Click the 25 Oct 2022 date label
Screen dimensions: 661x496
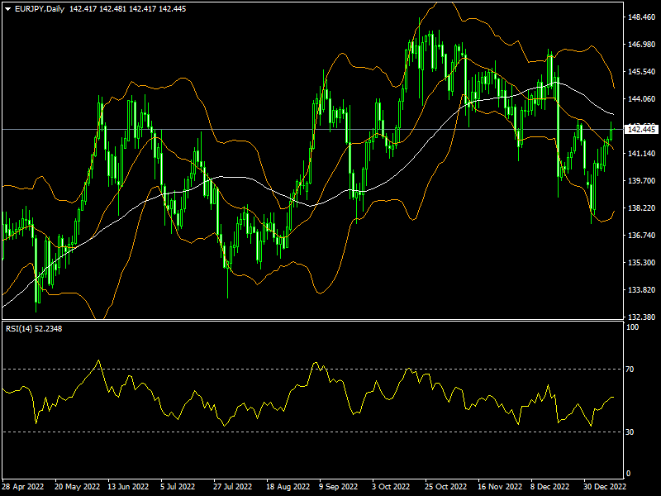(x=445, y=487)
